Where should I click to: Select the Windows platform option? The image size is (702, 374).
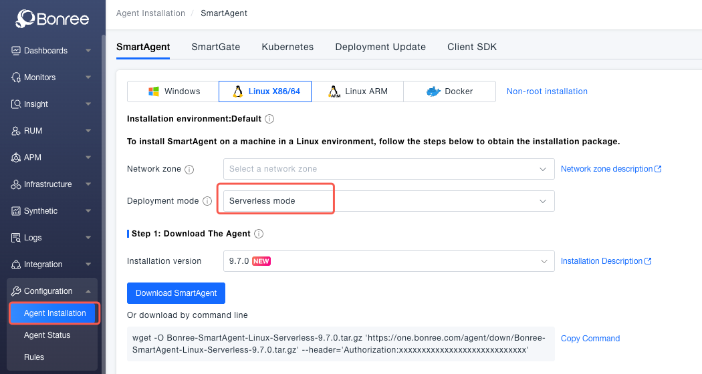173,91
